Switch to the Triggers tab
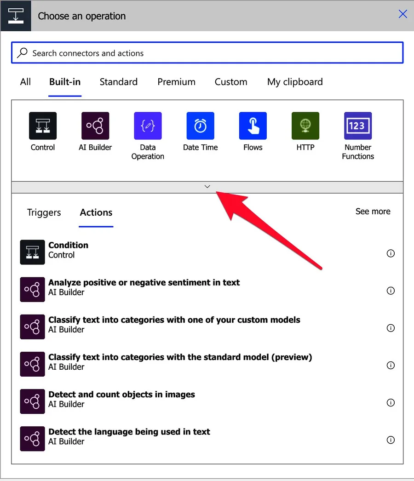This screenshot has width=414, height=481. [x=44, y=212]
